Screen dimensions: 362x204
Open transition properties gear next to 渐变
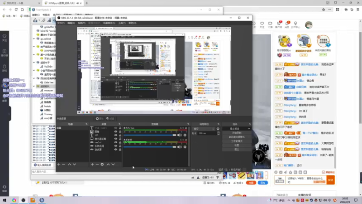pyautogui.click(x=218, y=129)
